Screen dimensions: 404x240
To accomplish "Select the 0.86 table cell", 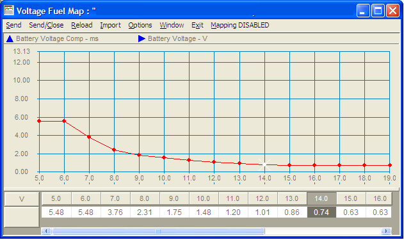I will [292, 212].
